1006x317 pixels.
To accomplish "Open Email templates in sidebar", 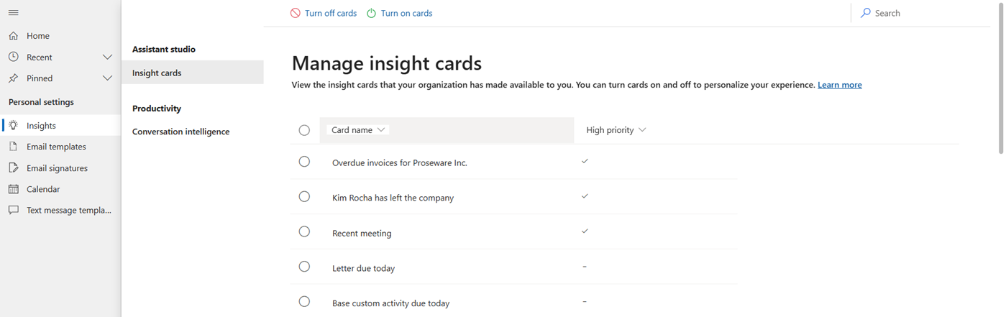I will tap(56, 147).
